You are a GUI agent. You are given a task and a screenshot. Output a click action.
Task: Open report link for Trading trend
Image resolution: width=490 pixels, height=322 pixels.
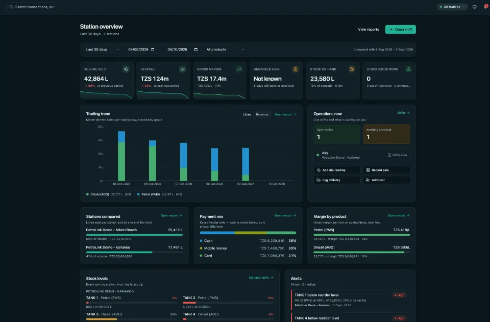point(285,114)
